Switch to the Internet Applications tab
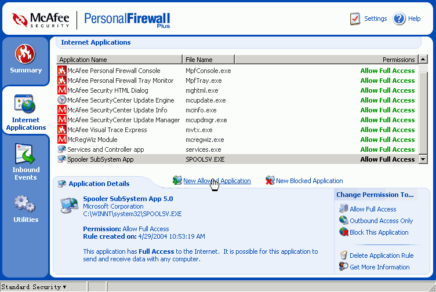The height and width of the screenshot is (292, 436). coord(26,111)
